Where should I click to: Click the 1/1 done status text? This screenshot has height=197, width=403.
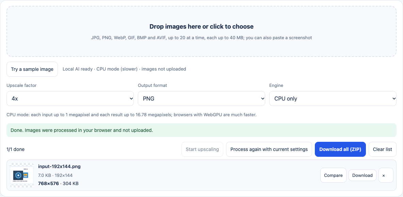[x=16, y=149]
